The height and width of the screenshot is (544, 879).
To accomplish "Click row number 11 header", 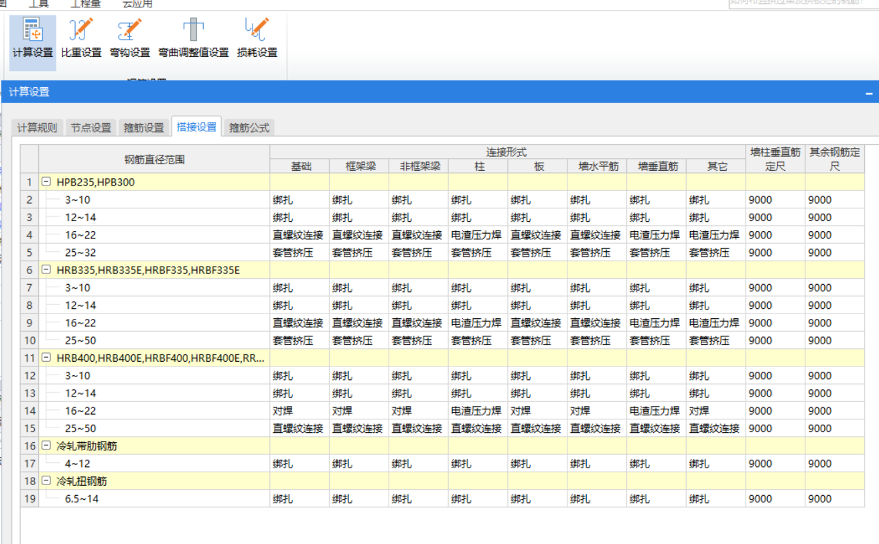I will tap(29, 358).
